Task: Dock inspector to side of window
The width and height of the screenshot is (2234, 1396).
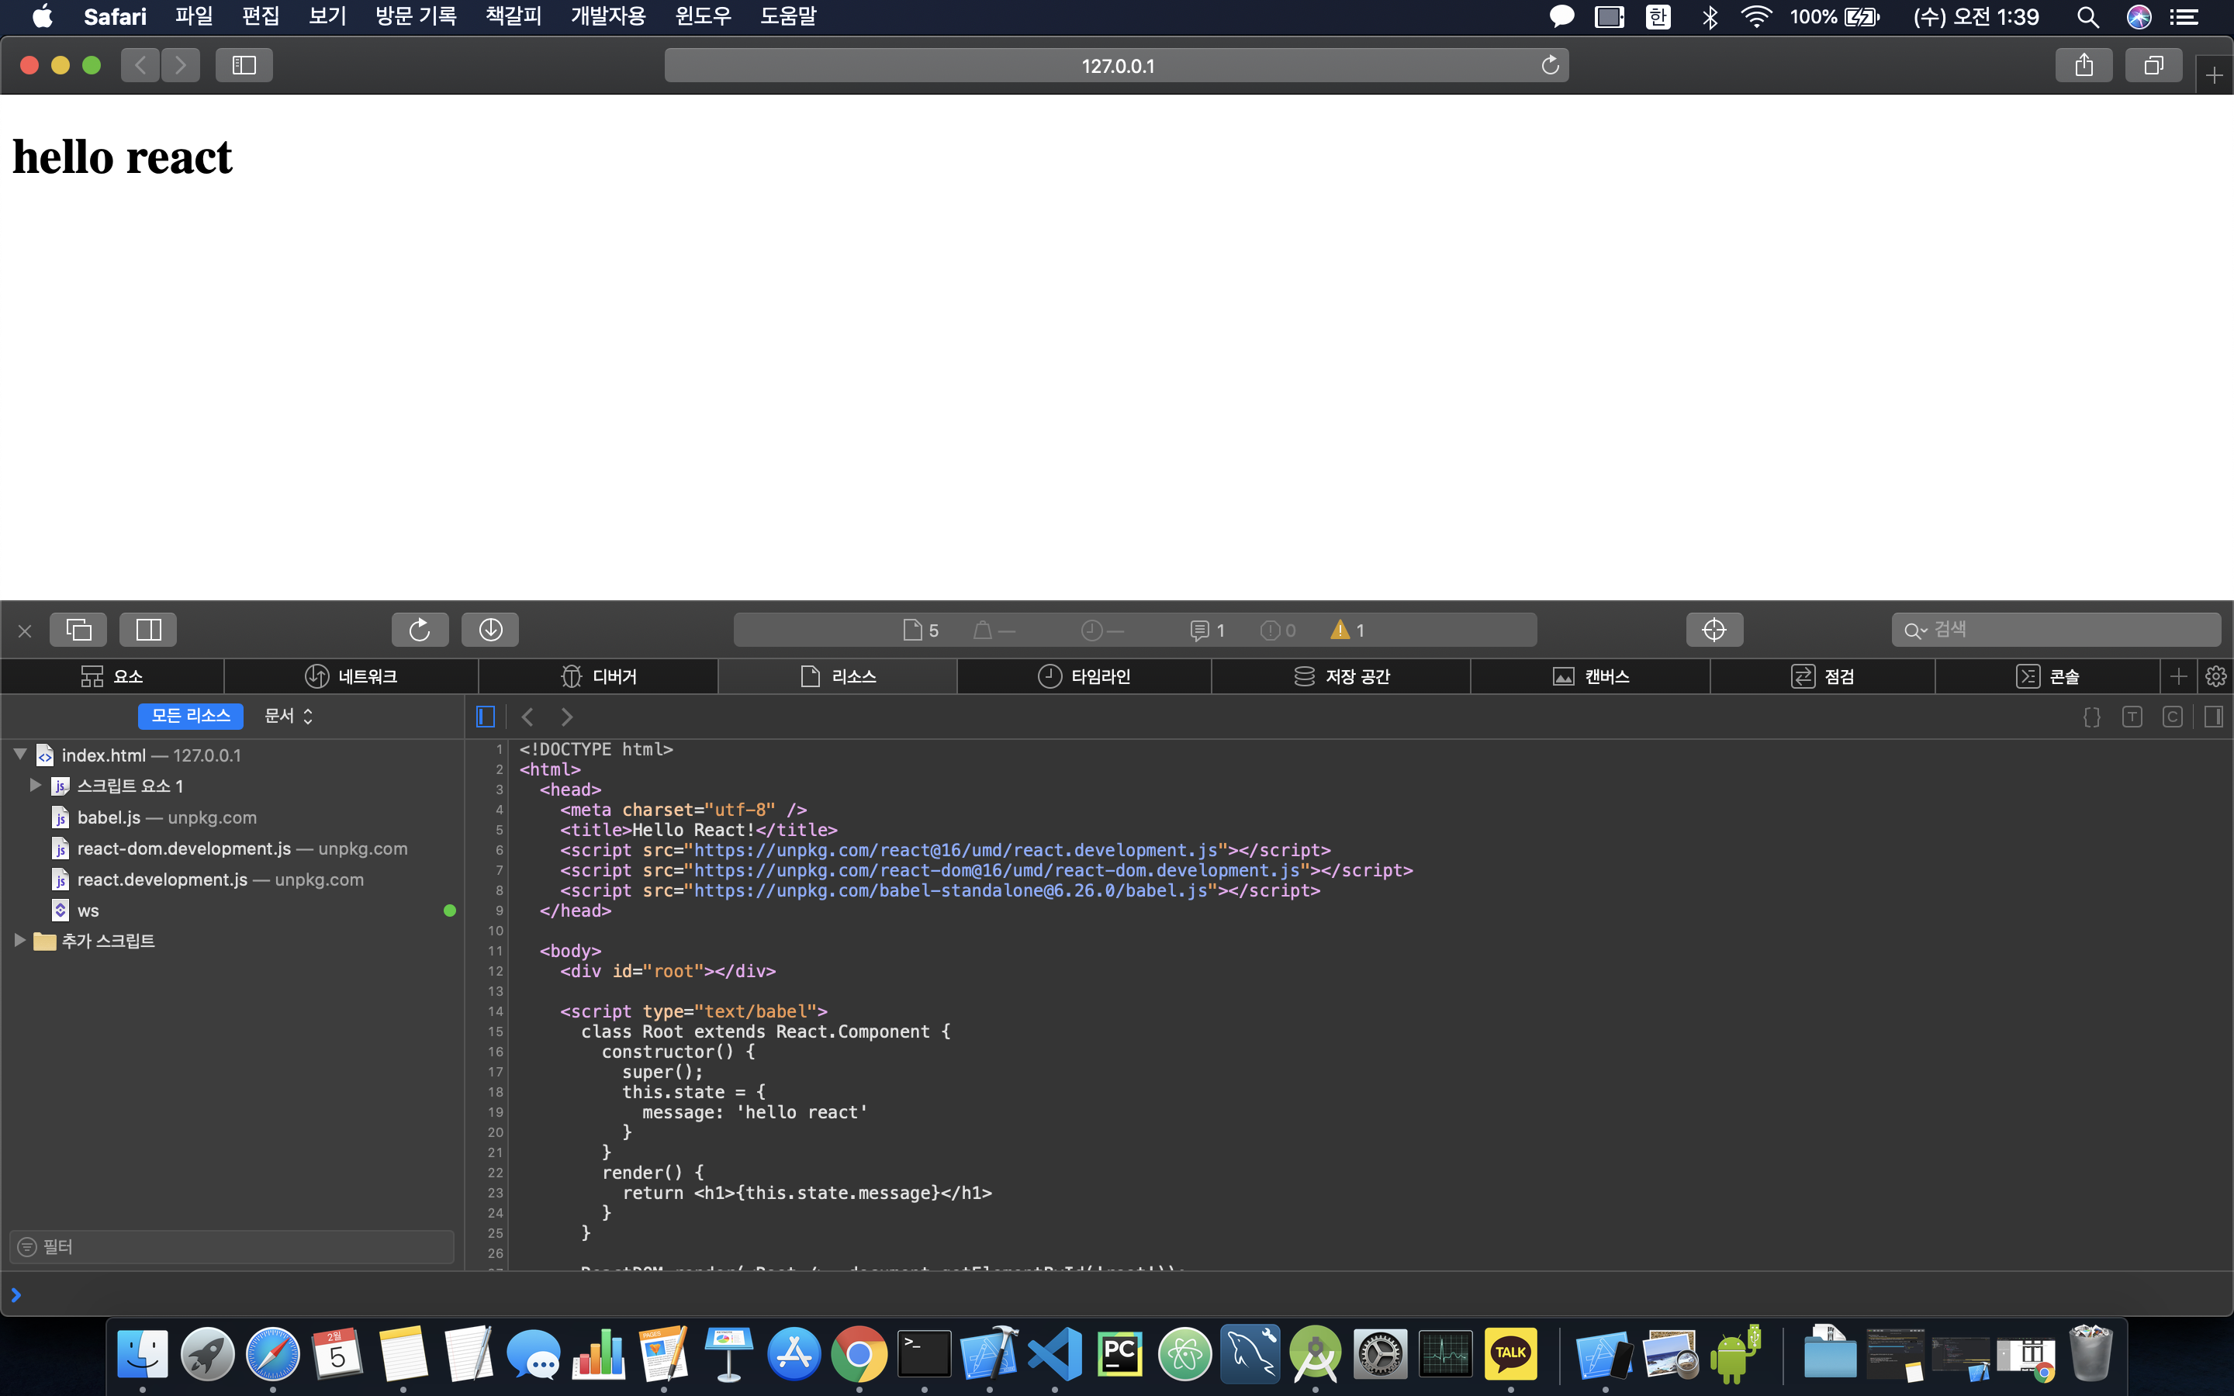Action: (x=147, y=630)
